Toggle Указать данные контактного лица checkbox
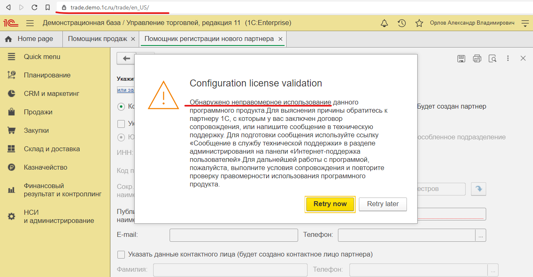Image resolution: width=533 pixels, height=277 pixels. coord(121,254)
